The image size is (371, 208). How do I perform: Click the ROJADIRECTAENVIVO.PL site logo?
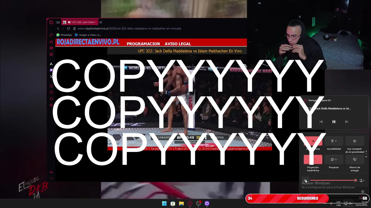(88, 42)
